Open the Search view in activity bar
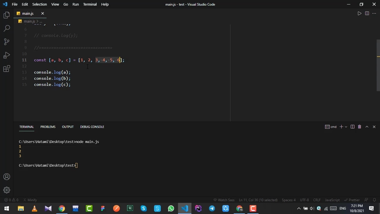 point(7,29)
